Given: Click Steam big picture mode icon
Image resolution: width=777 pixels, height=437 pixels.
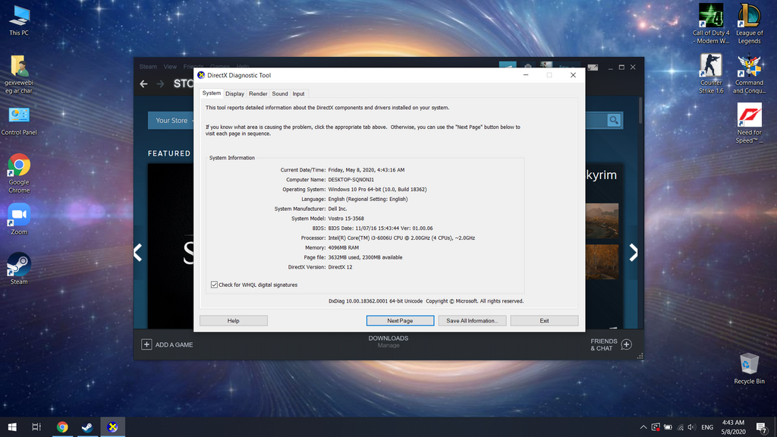Looking at the screenshot, I should pyautogui.click(x=593, y=67).
